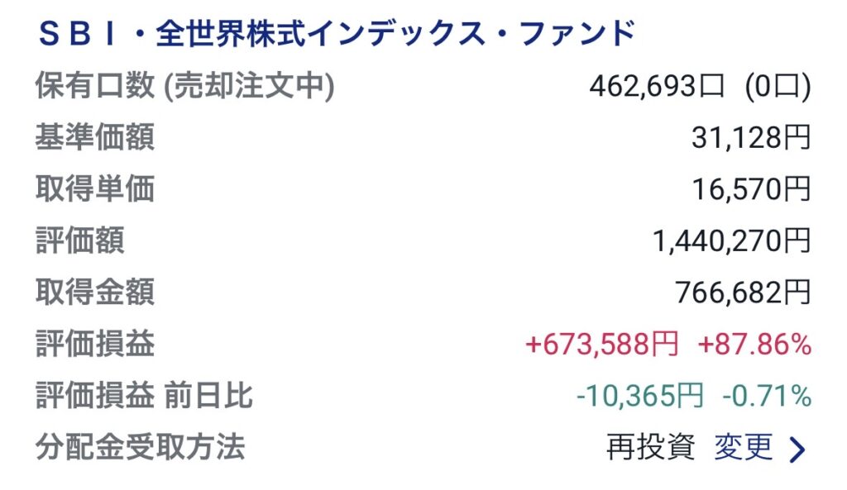The image size is (847, 490).
Task: Select the 766,682円 acquisition amount
Action: click(743, 293)
